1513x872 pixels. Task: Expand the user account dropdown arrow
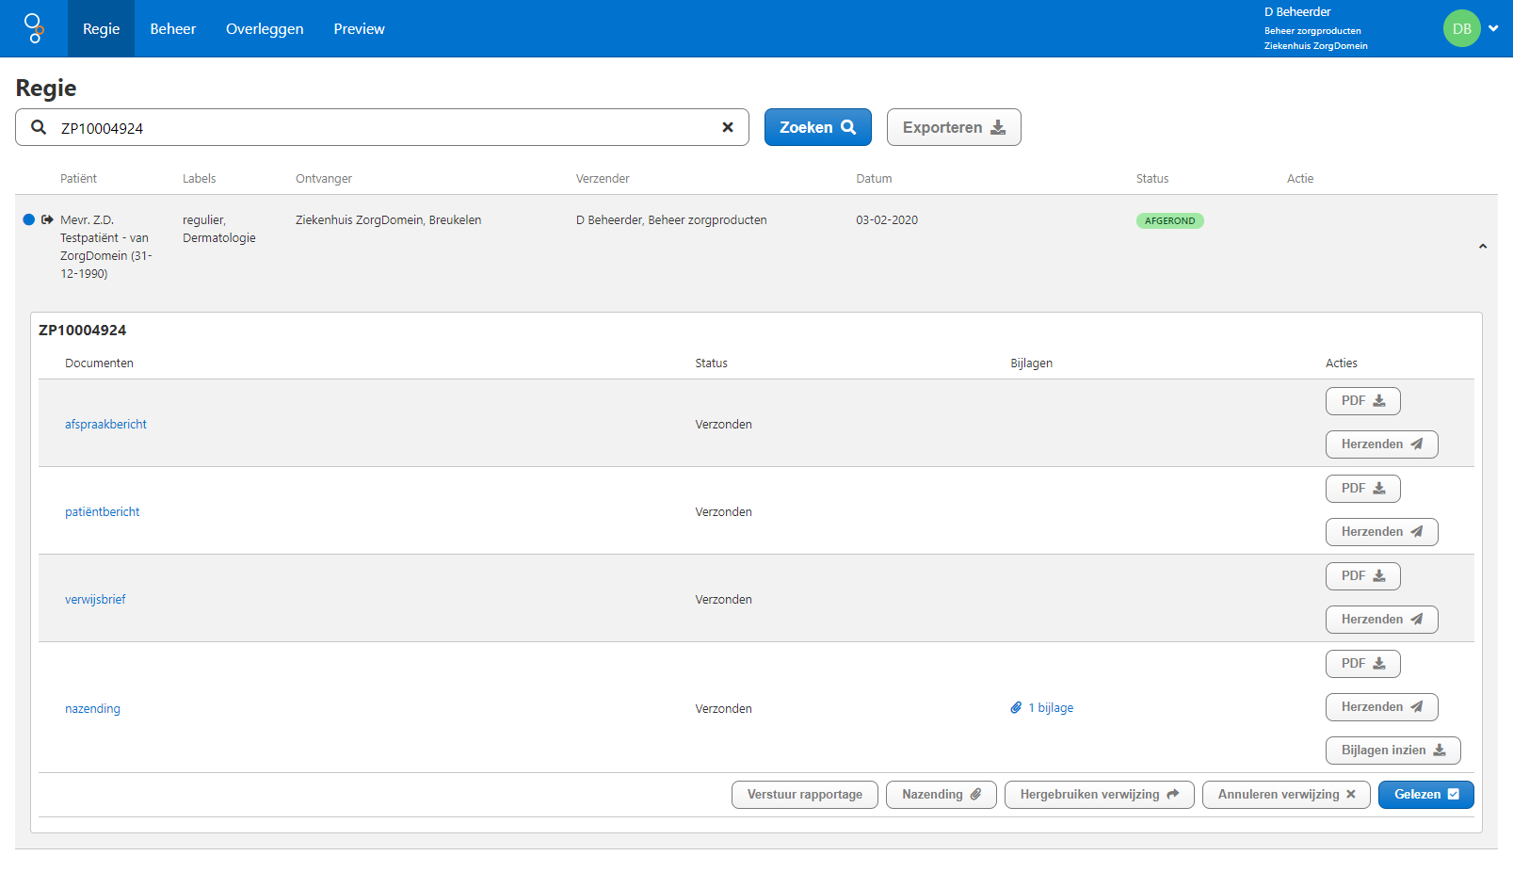(1493, 28)
